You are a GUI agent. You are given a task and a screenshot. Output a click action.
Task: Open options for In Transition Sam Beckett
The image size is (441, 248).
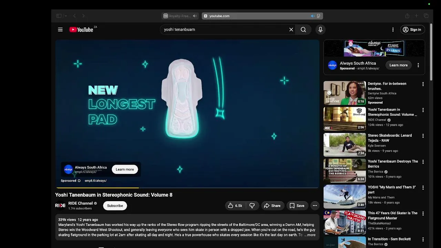coord(423,239)
